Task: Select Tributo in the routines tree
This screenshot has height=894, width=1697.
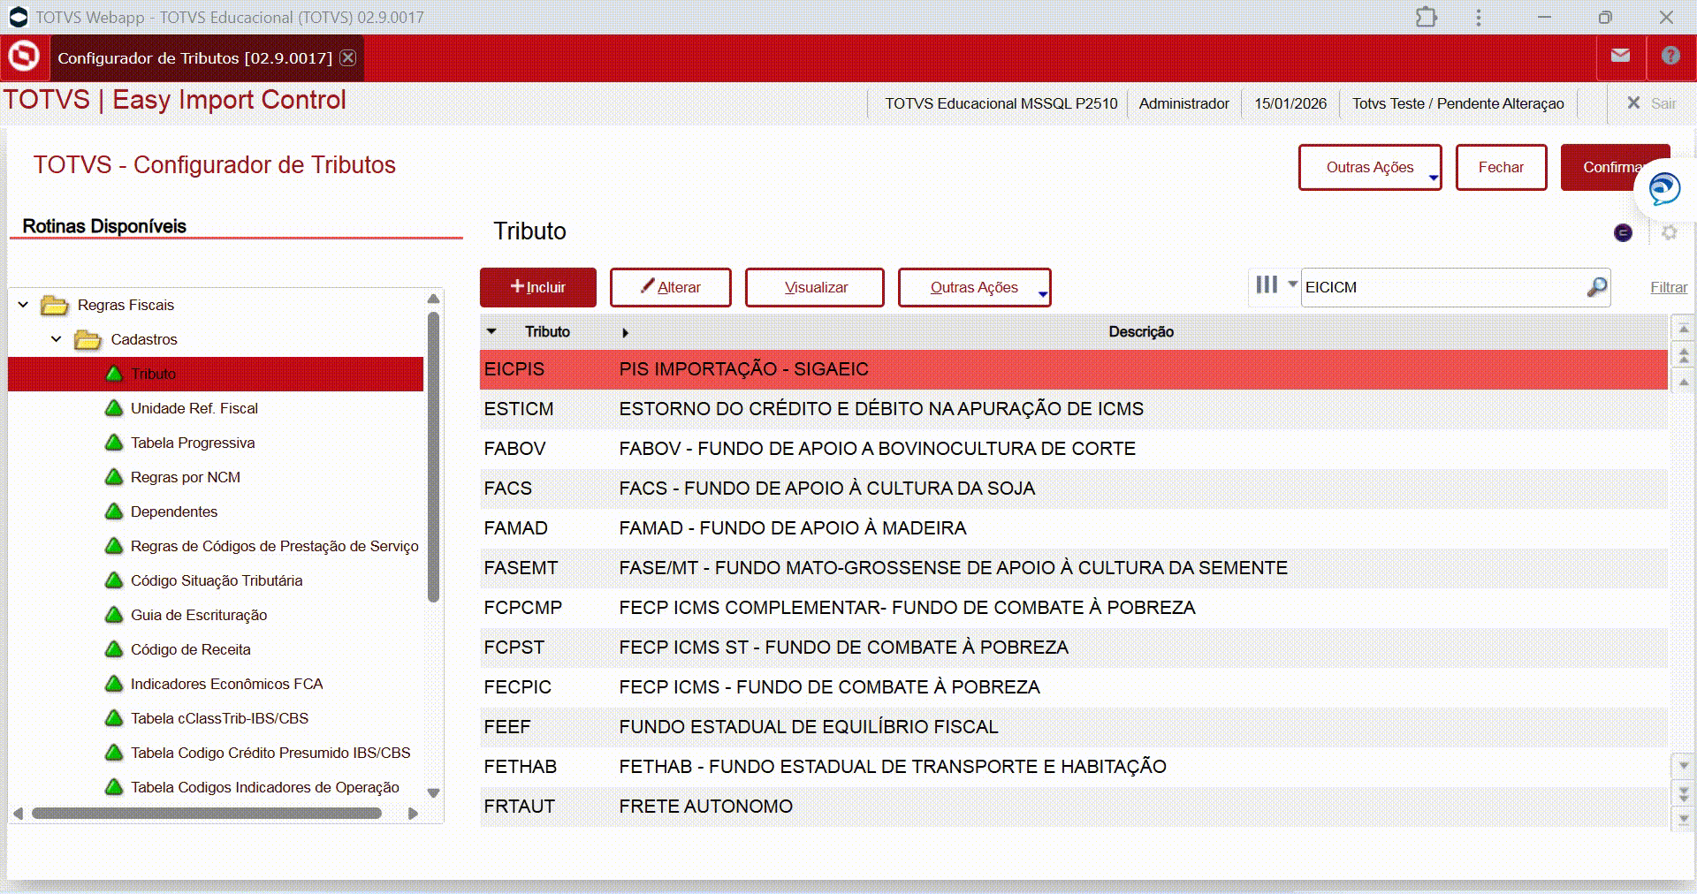Action: click(216, 374)
